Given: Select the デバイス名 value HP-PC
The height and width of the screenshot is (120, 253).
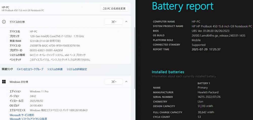Looking at the screenshot, I should 34,32.
